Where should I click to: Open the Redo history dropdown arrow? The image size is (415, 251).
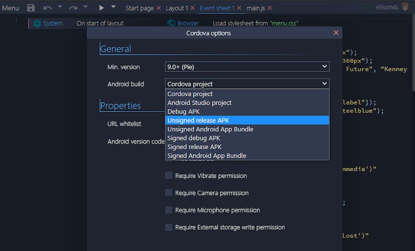(85, 7)
